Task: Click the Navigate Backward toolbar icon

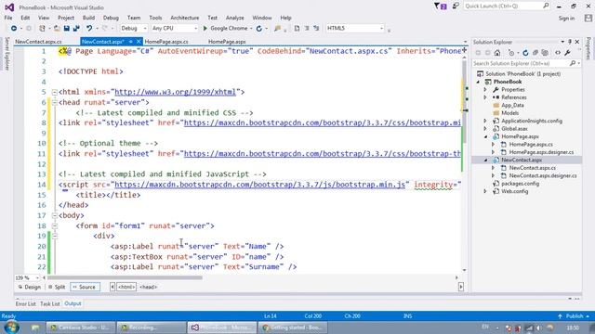Action: (14, 29)
